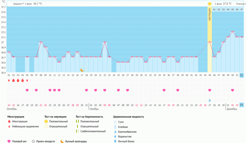Click the yellow ovulation marker above the chart
This screenshot has width=246, height=143.
click(x=210, y=4)
